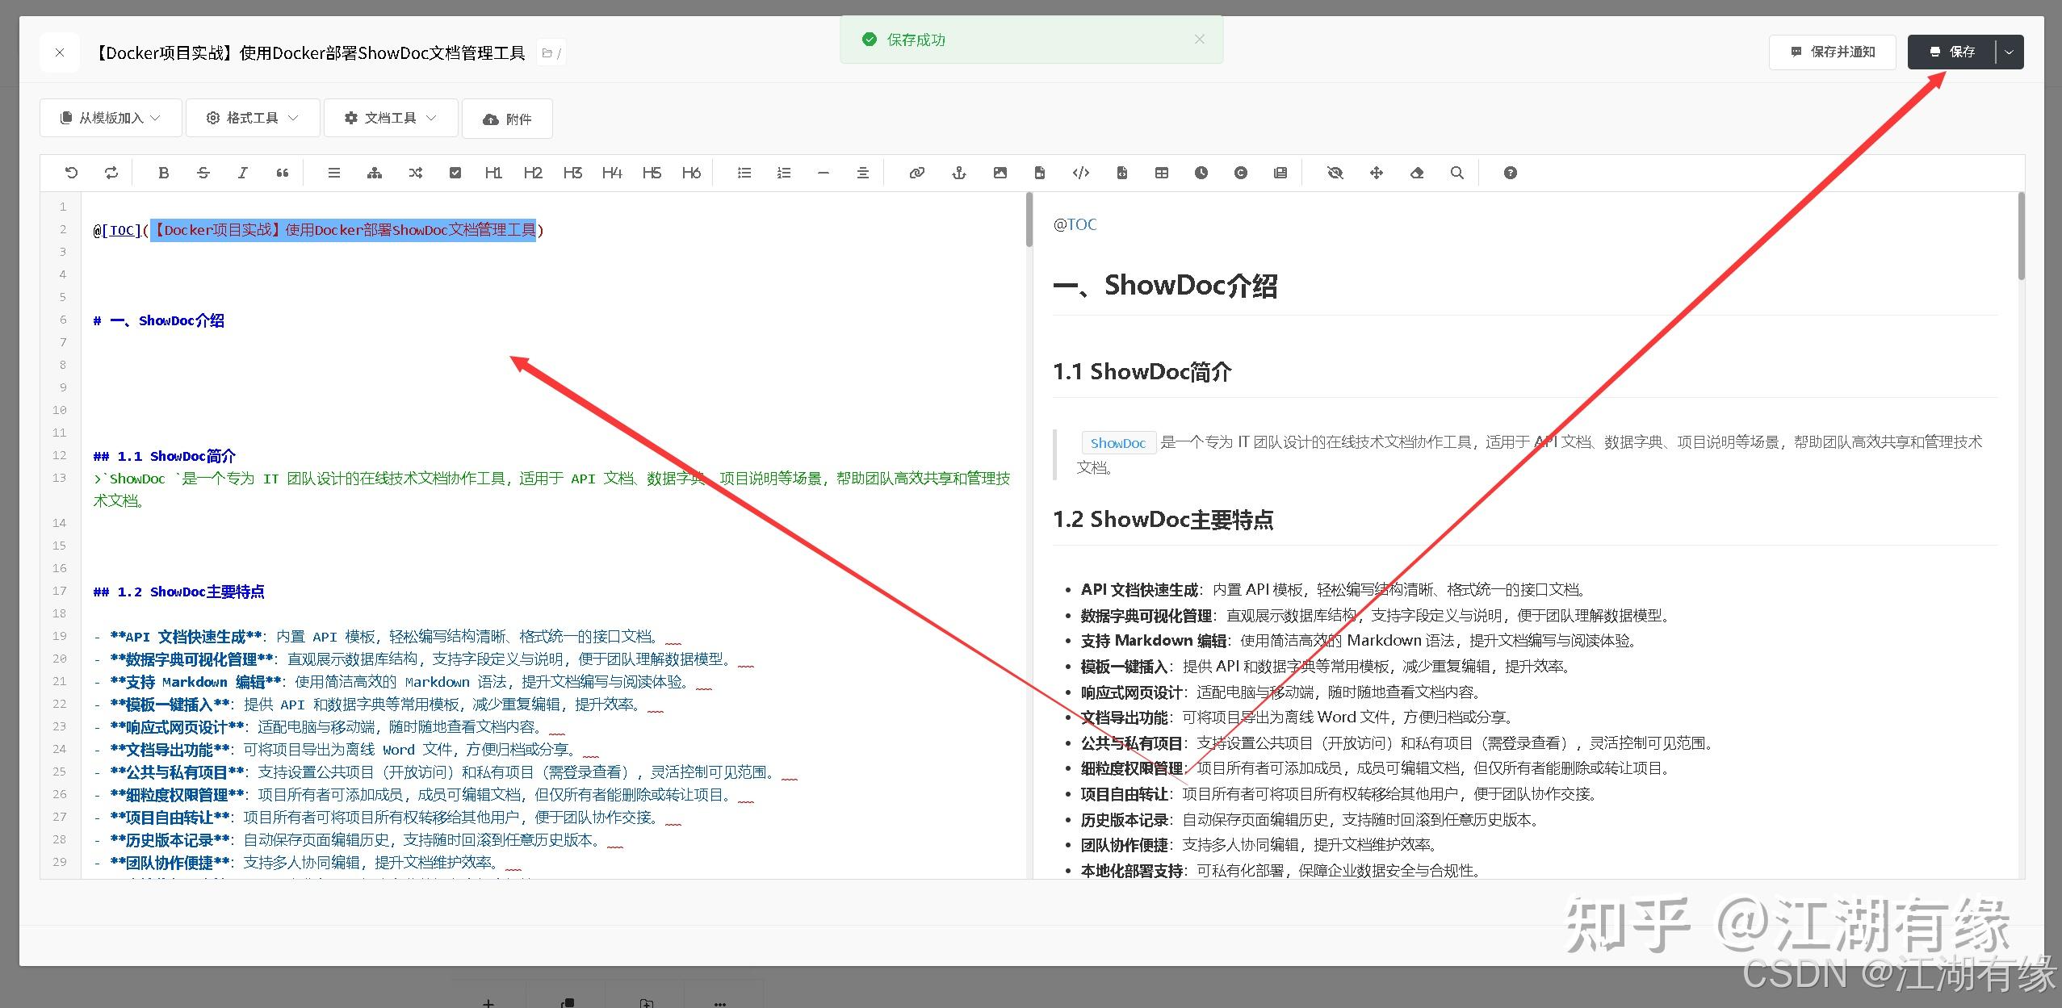Hide the preview pane
The height and width of the screenshot is (1008, 2062).
pyautogui.click(x=1335, y=172)
